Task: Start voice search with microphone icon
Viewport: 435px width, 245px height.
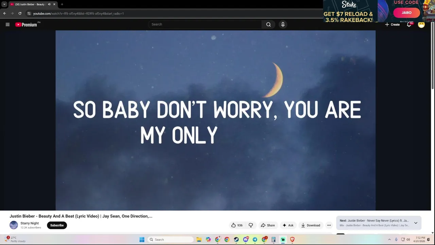Action: (x=283, y=24)
